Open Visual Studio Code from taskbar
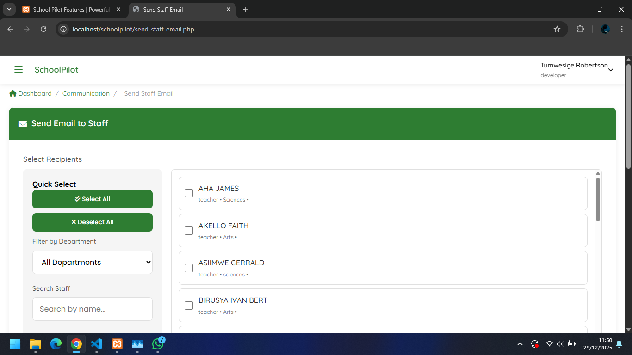The image size is (632, 355). click(97, 344)
